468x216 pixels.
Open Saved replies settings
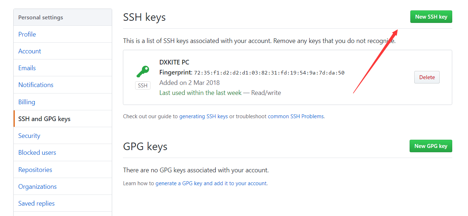[x=37, y=203]
